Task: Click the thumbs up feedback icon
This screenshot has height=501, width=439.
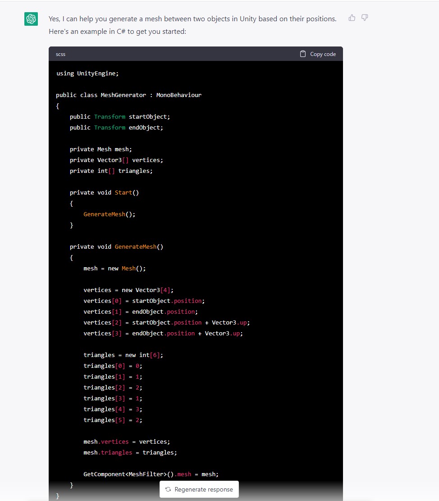Action: coord(352,18)
